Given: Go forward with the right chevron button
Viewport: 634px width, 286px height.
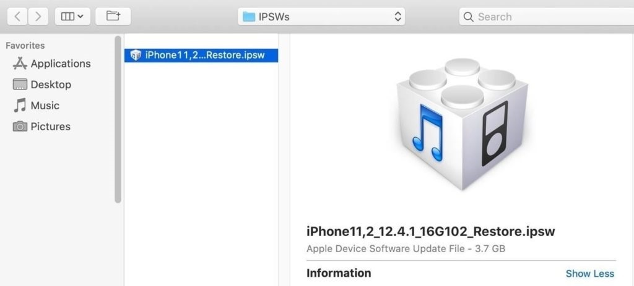Looking at the screenshot, I should coord(38,17).
